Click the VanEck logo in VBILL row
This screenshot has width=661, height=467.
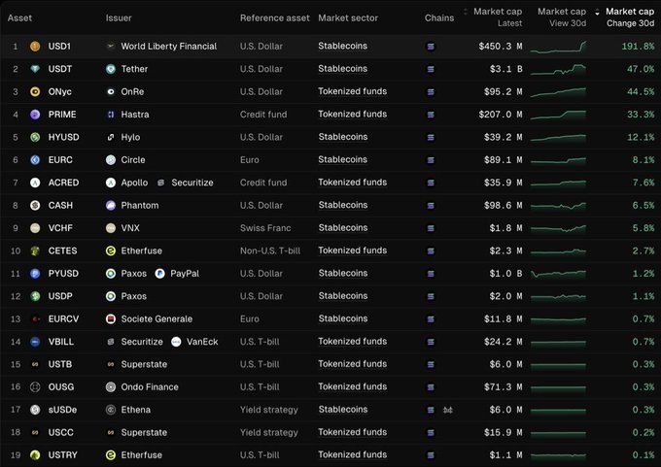point(177,342)
